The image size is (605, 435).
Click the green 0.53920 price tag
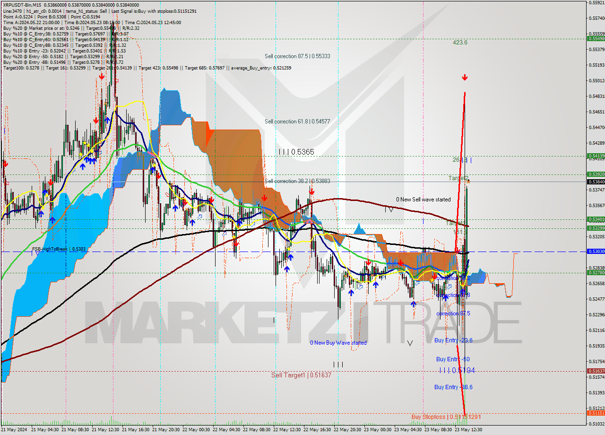coord(596,174)
